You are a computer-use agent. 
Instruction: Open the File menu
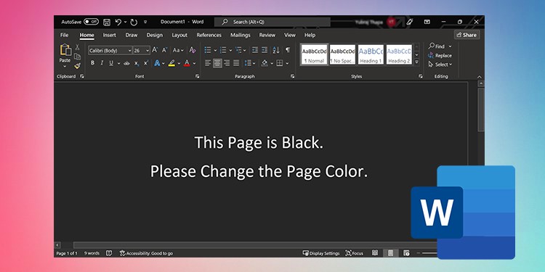[x=64, y=35]
